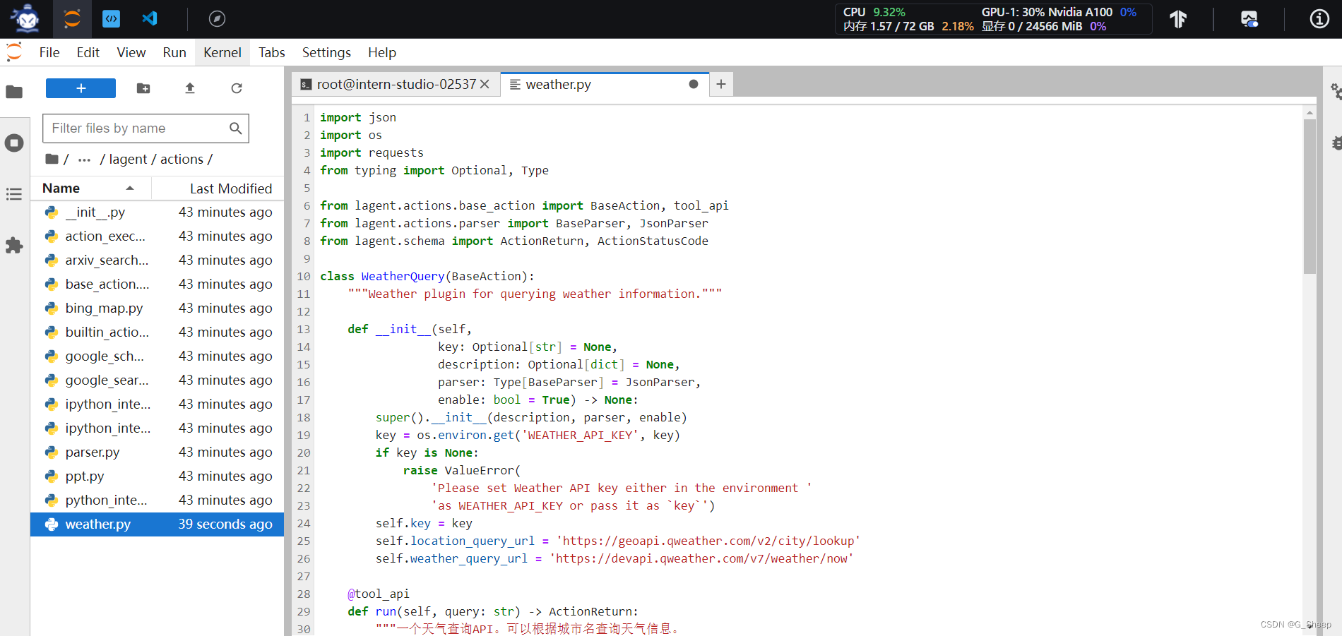The height and width of the screenshot is (636, 1342).
Task: Click the code terminal icon in top bar
Action: 111,19
